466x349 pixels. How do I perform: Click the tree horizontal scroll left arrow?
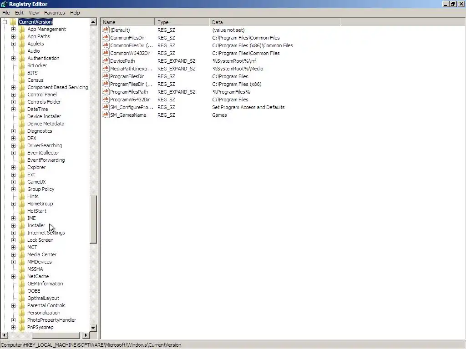click(x=4, y=335)
